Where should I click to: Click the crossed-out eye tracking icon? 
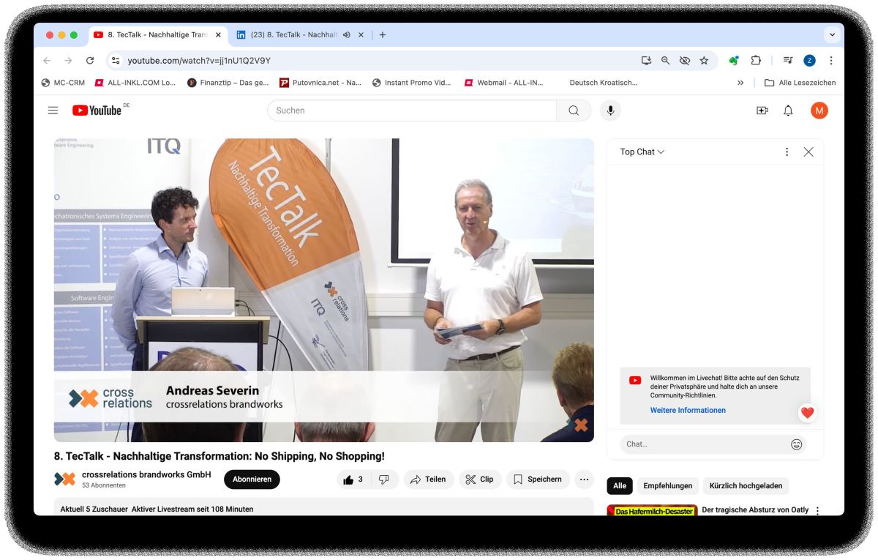tap(685, 61)
